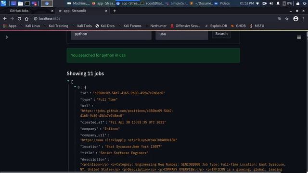Open browser three-dot menu
308x173 pixels.
tap(303, 19)
